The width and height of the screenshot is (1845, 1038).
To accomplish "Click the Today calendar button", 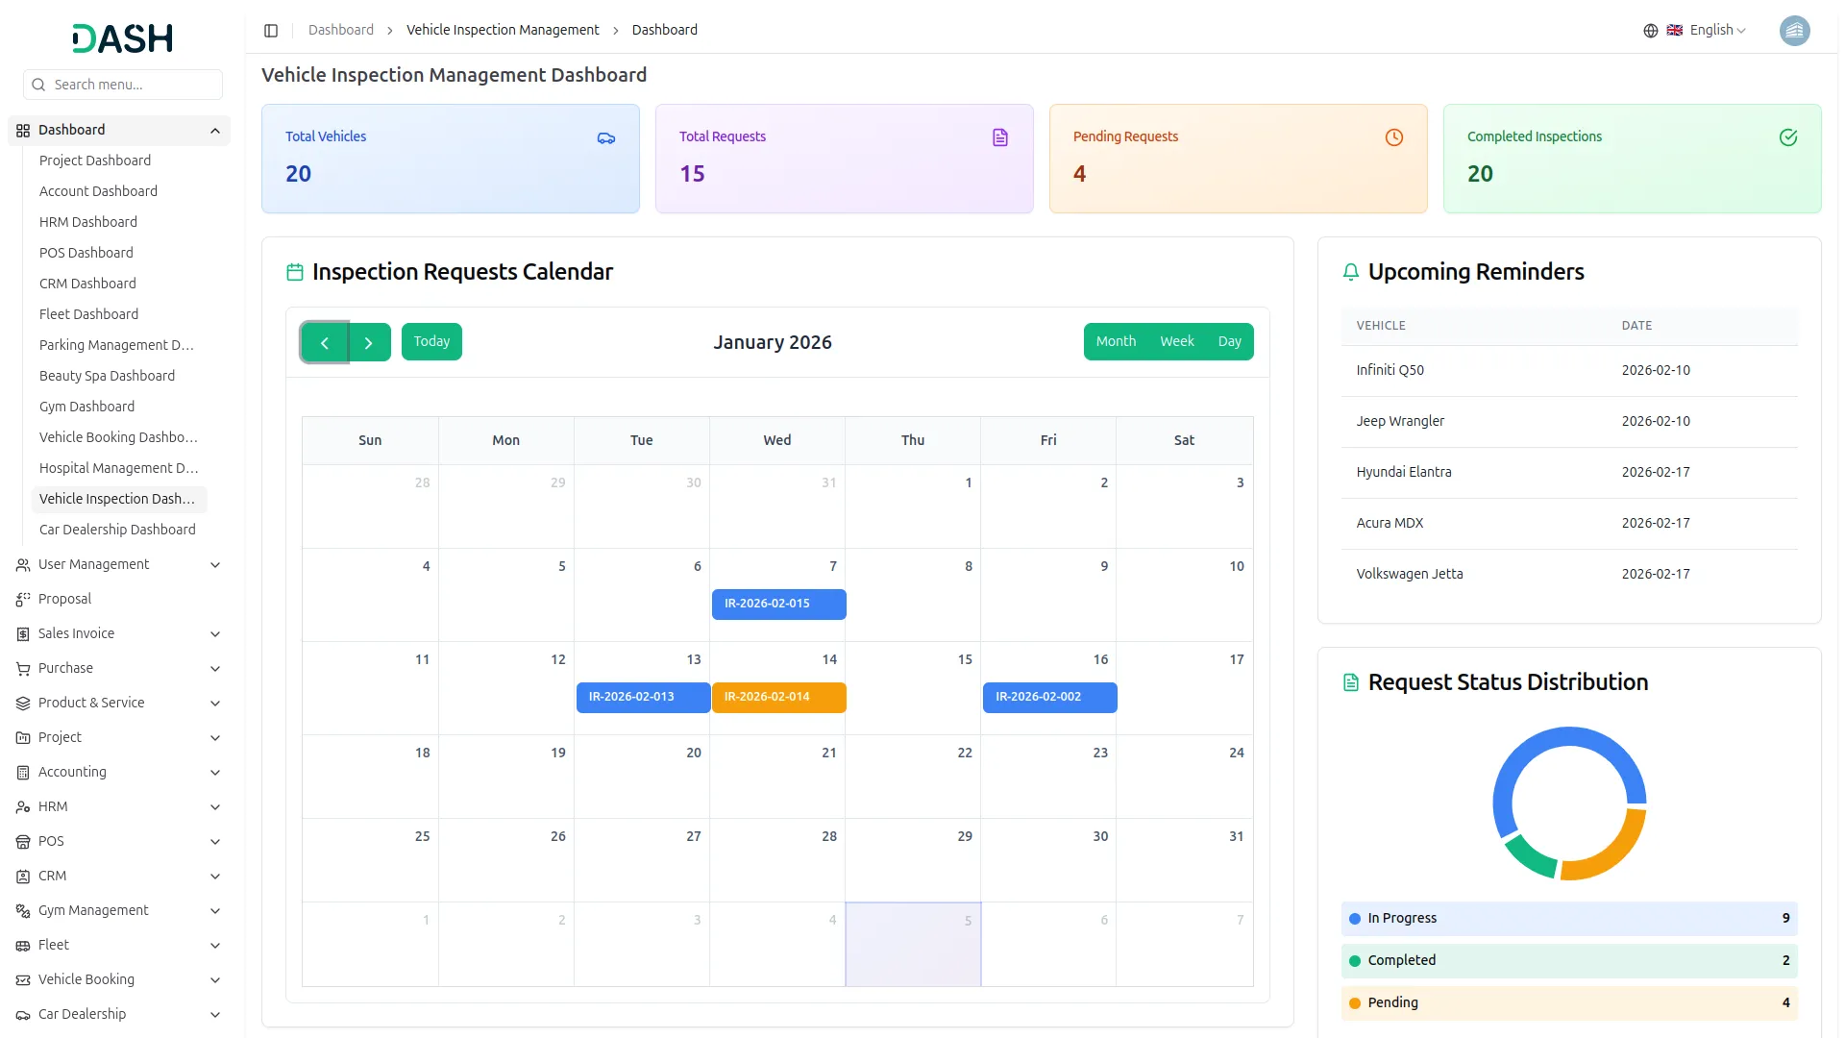I will tap(431, 342).
